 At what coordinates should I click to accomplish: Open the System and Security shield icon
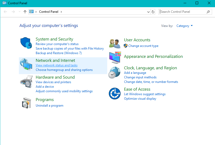point(26,43)
